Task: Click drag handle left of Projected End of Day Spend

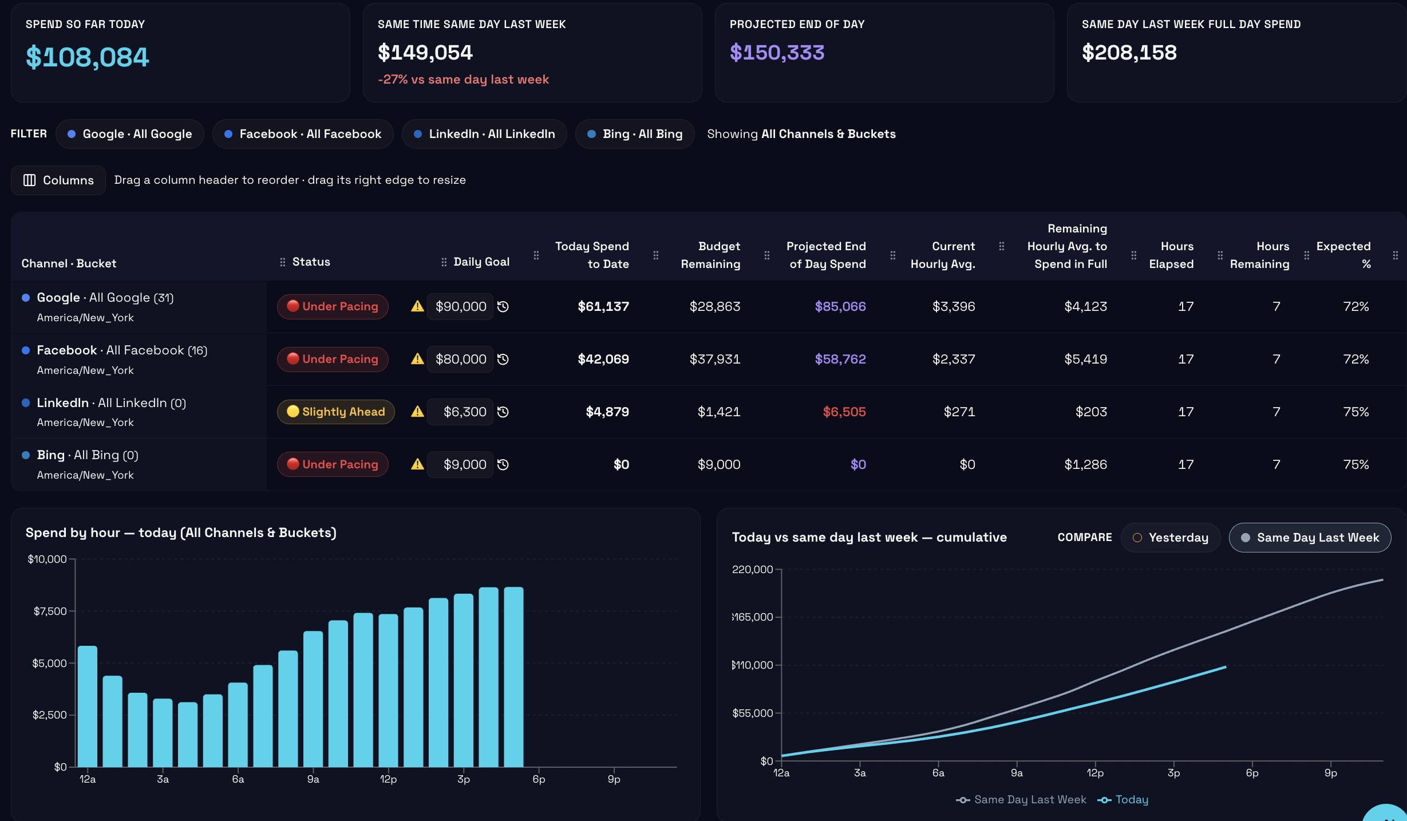Action: (767, 255)
